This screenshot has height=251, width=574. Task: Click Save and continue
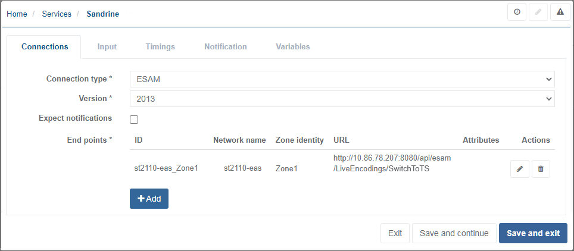click(454, 233)
